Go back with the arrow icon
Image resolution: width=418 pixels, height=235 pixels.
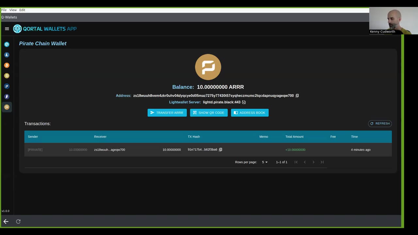pos(6,221)
